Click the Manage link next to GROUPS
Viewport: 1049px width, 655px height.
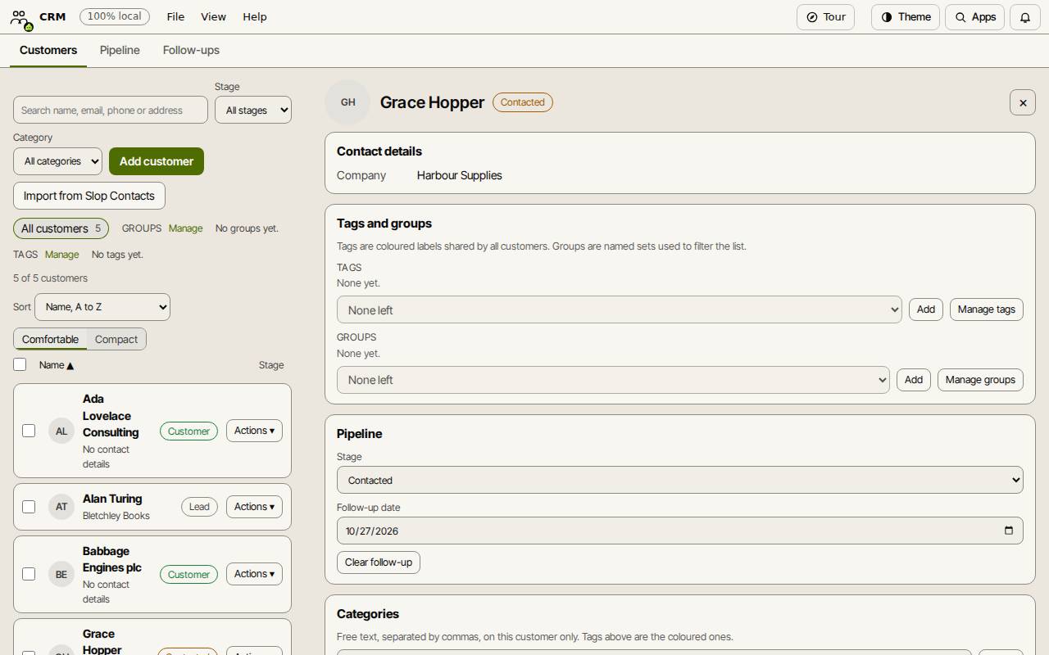[185, 228]
